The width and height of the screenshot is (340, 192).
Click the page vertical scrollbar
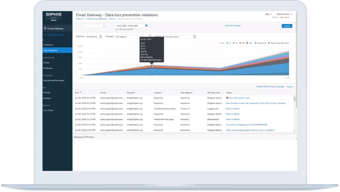[296, 61]
